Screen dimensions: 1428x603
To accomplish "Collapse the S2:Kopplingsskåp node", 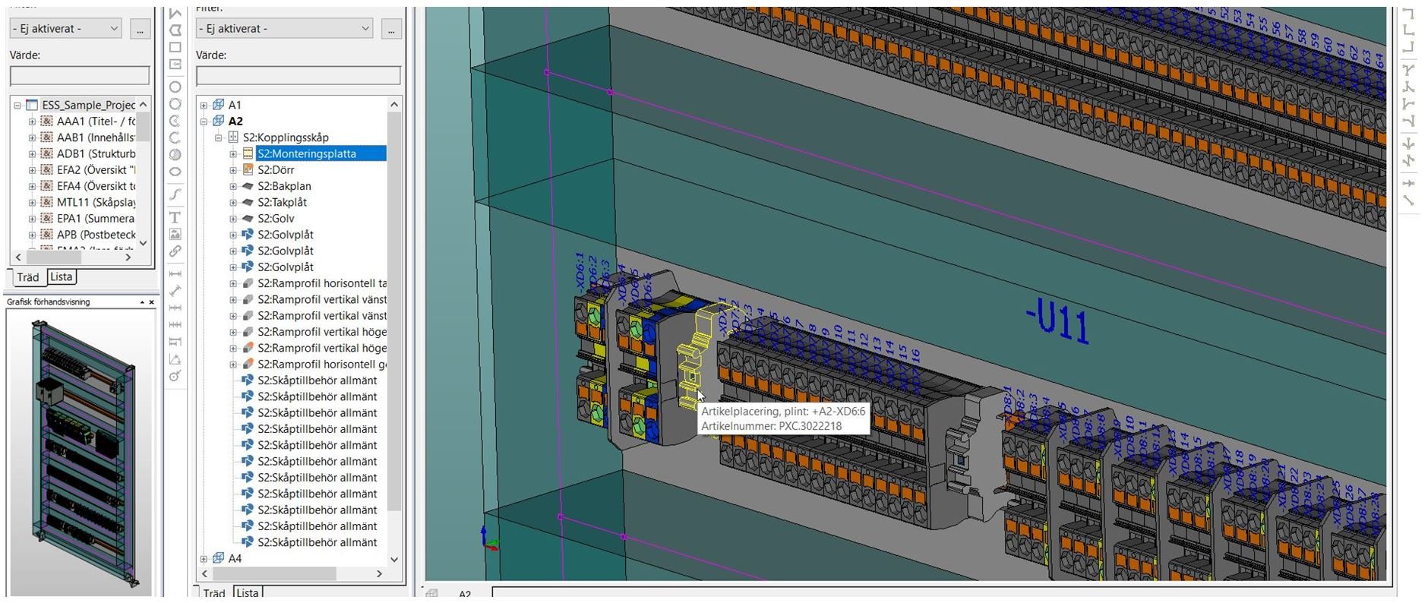I will click(218, 138).
